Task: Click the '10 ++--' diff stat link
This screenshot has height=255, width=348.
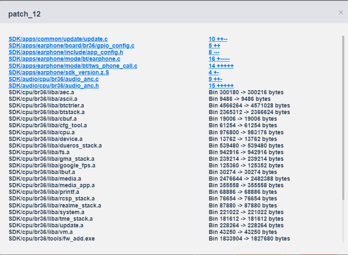Action: pyautogui.click(x=218, y=39)
